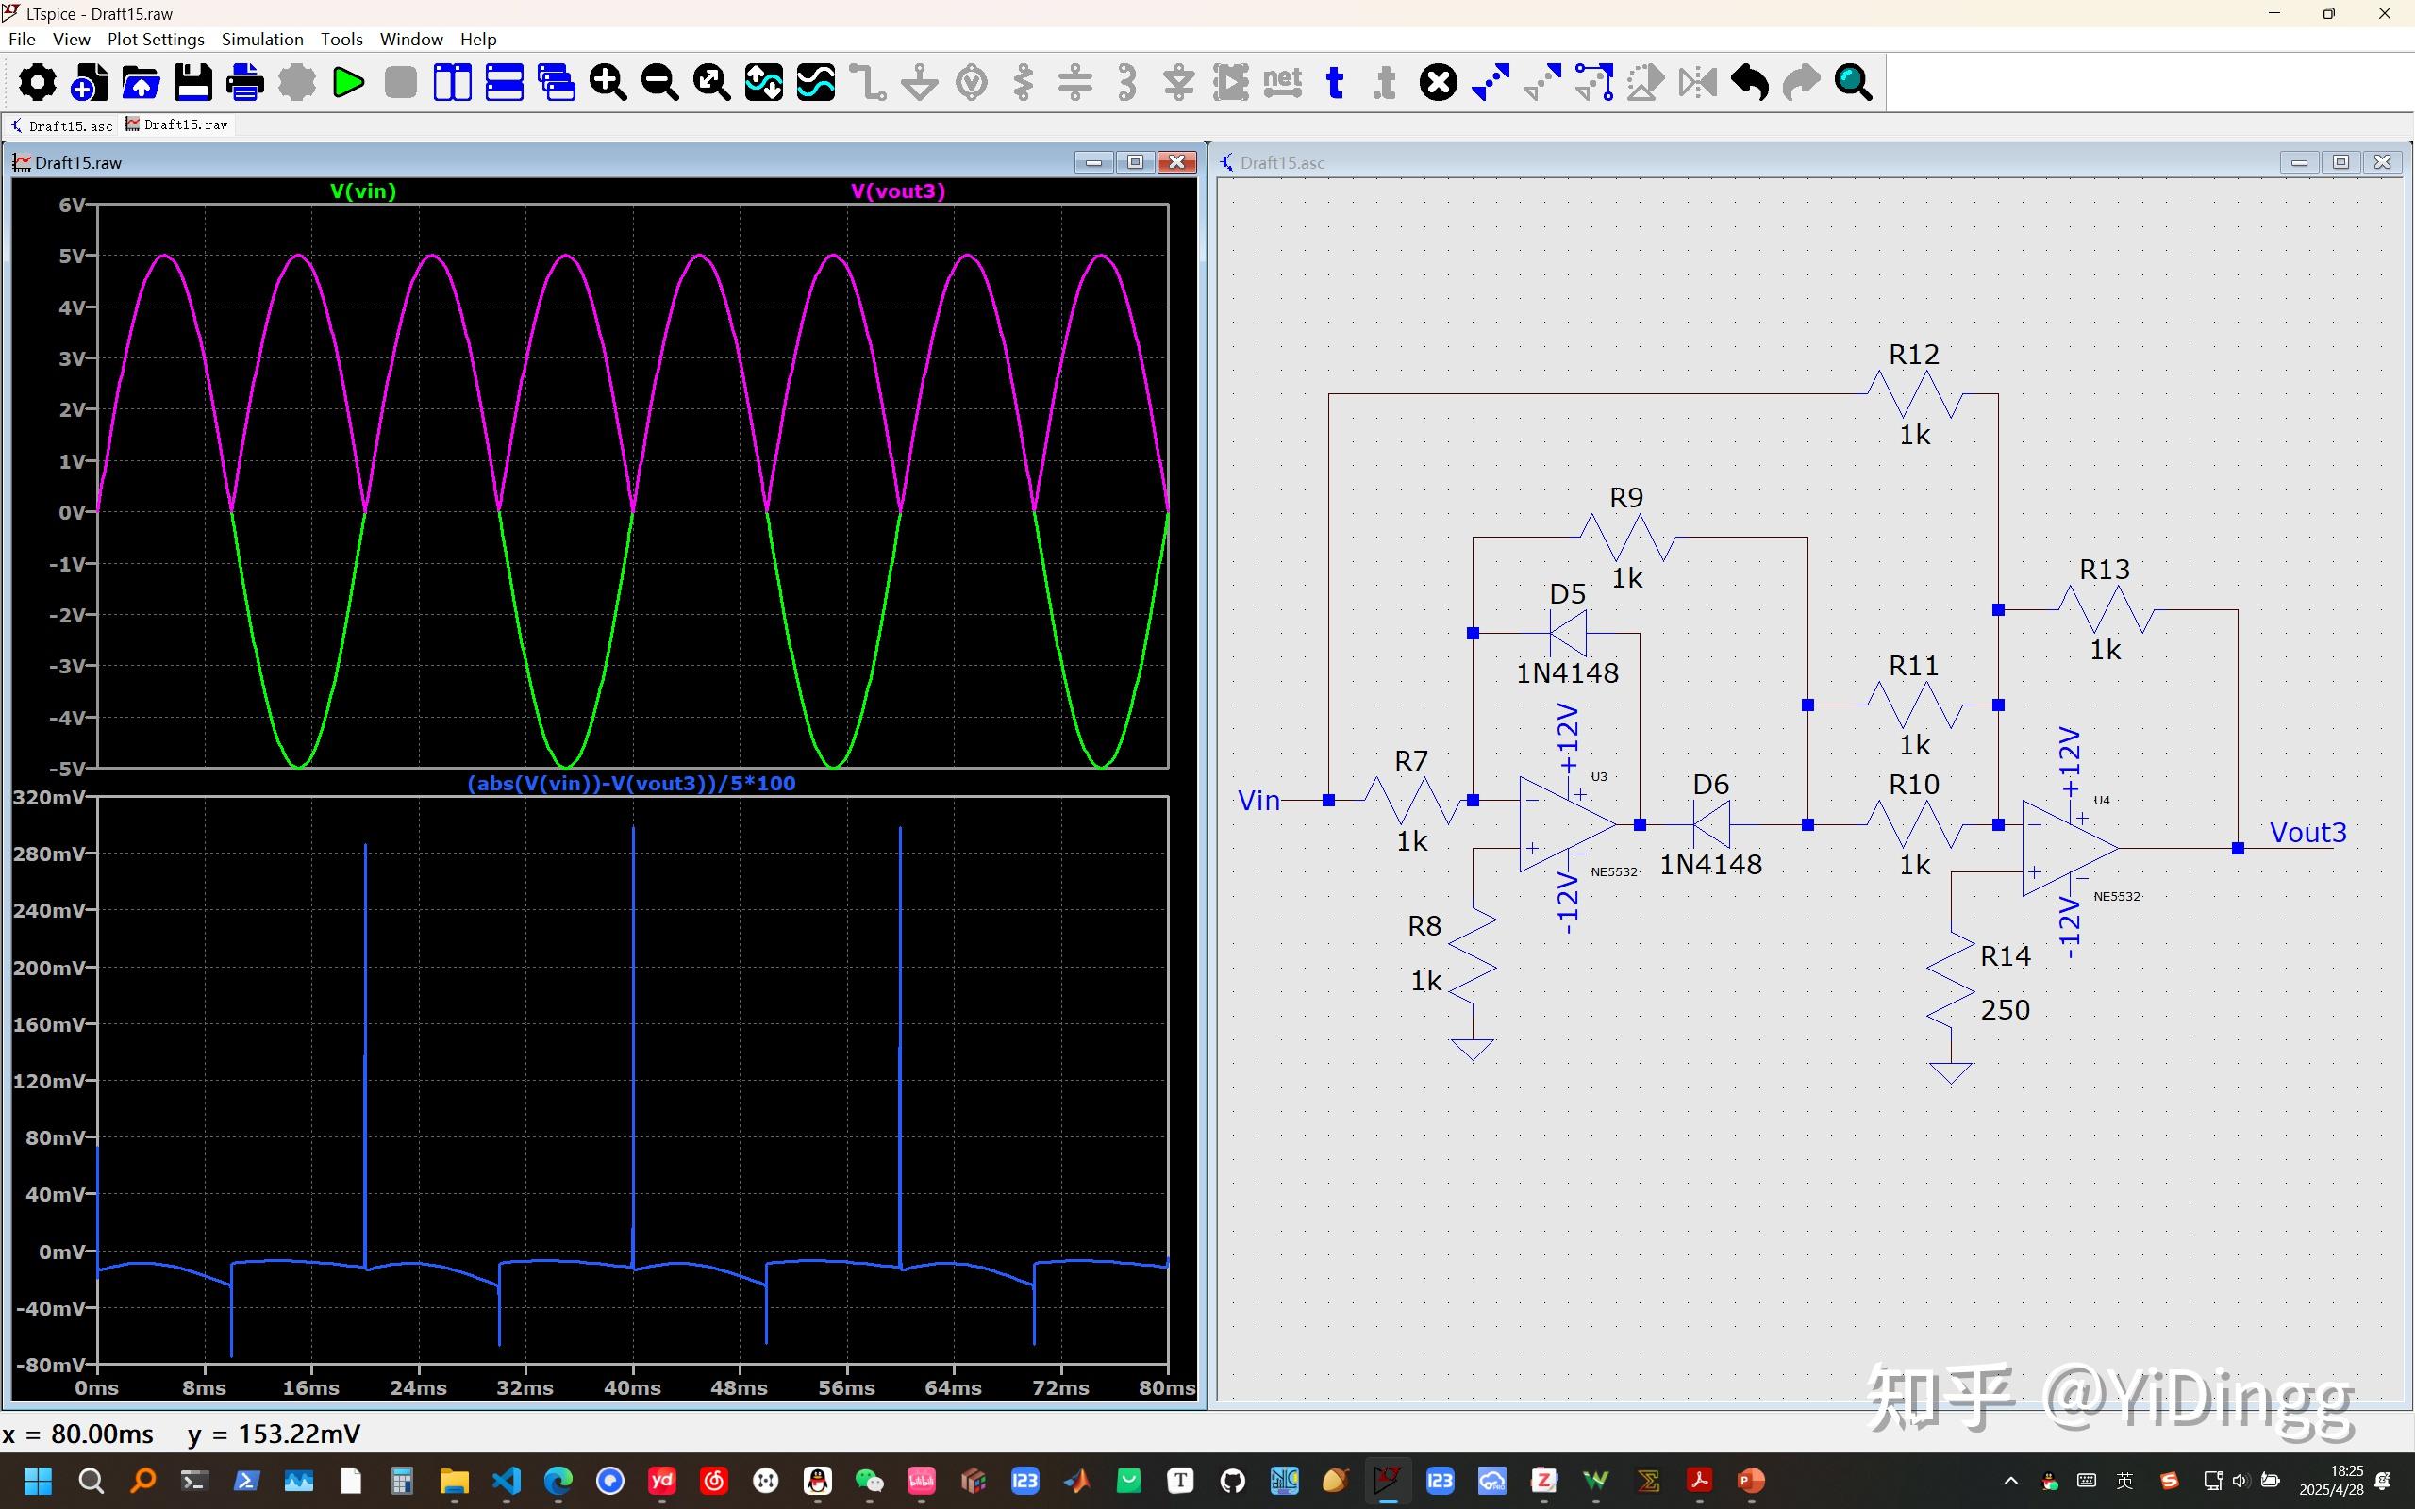Undo the last action
2415x1509 pixels.
pos(1749,82)
